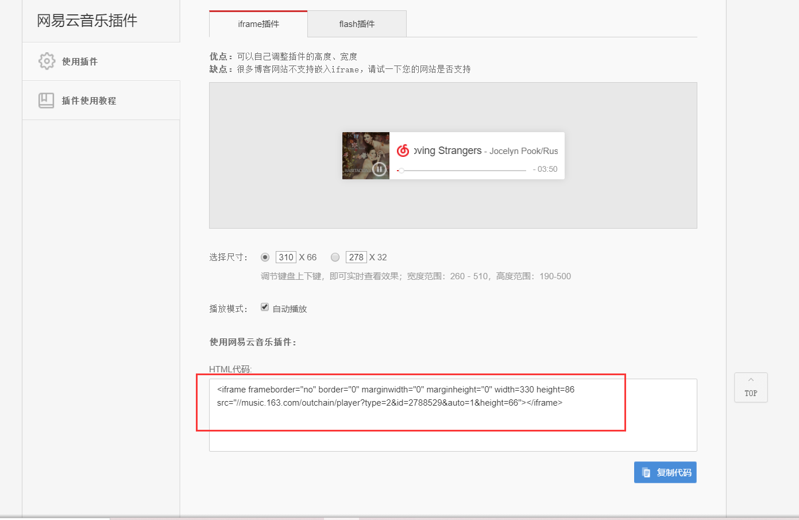Click the TOP back-to-top button
Viewport: 799px width, 520px height.
point(751,387)
